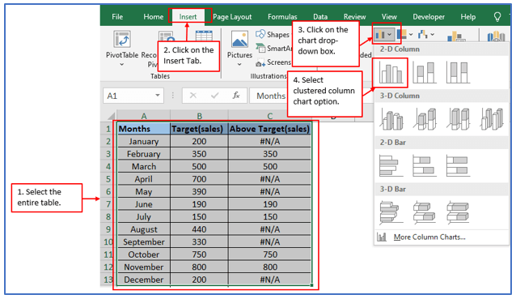The image size is (516, 299).
Task: Select the 2-D stacked bar chart
Action: (x=425, y=165)
